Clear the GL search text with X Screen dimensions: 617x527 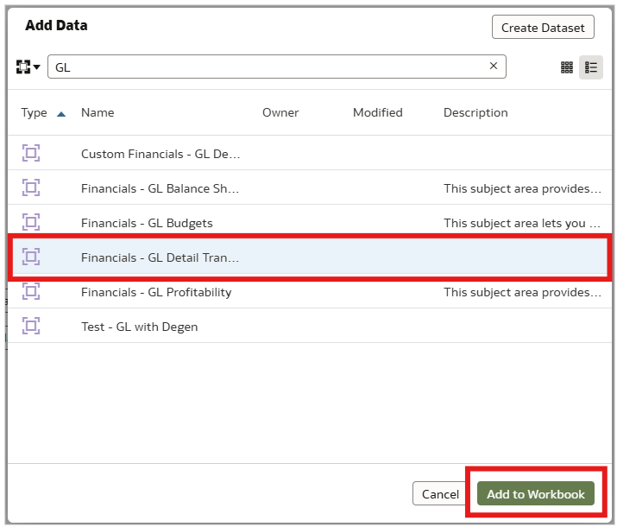[x=494, y=67]
